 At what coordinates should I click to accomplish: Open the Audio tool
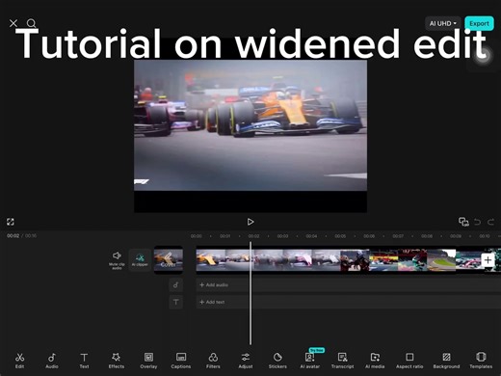pos(52,361)
